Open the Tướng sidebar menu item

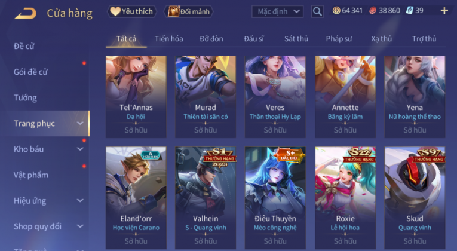coord(25,97)
